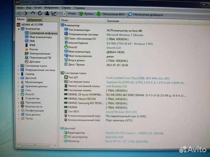Collapse the Компьютер tree node
Viewport: 210px width, 157px height.
19,29
